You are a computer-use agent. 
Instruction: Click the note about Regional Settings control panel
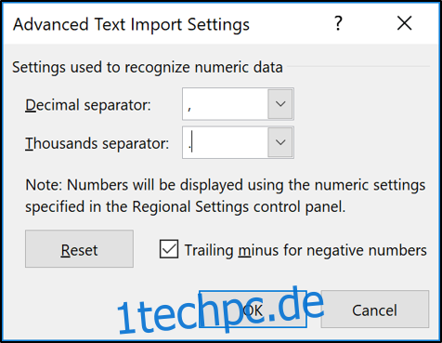(226, 196)
